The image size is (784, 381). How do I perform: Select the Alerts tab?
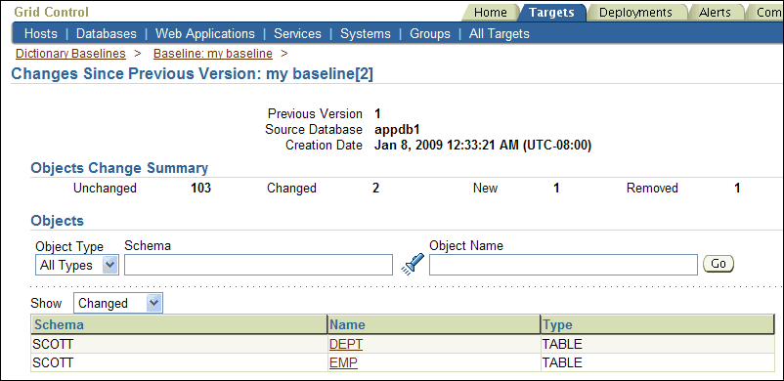click(715, 12)
